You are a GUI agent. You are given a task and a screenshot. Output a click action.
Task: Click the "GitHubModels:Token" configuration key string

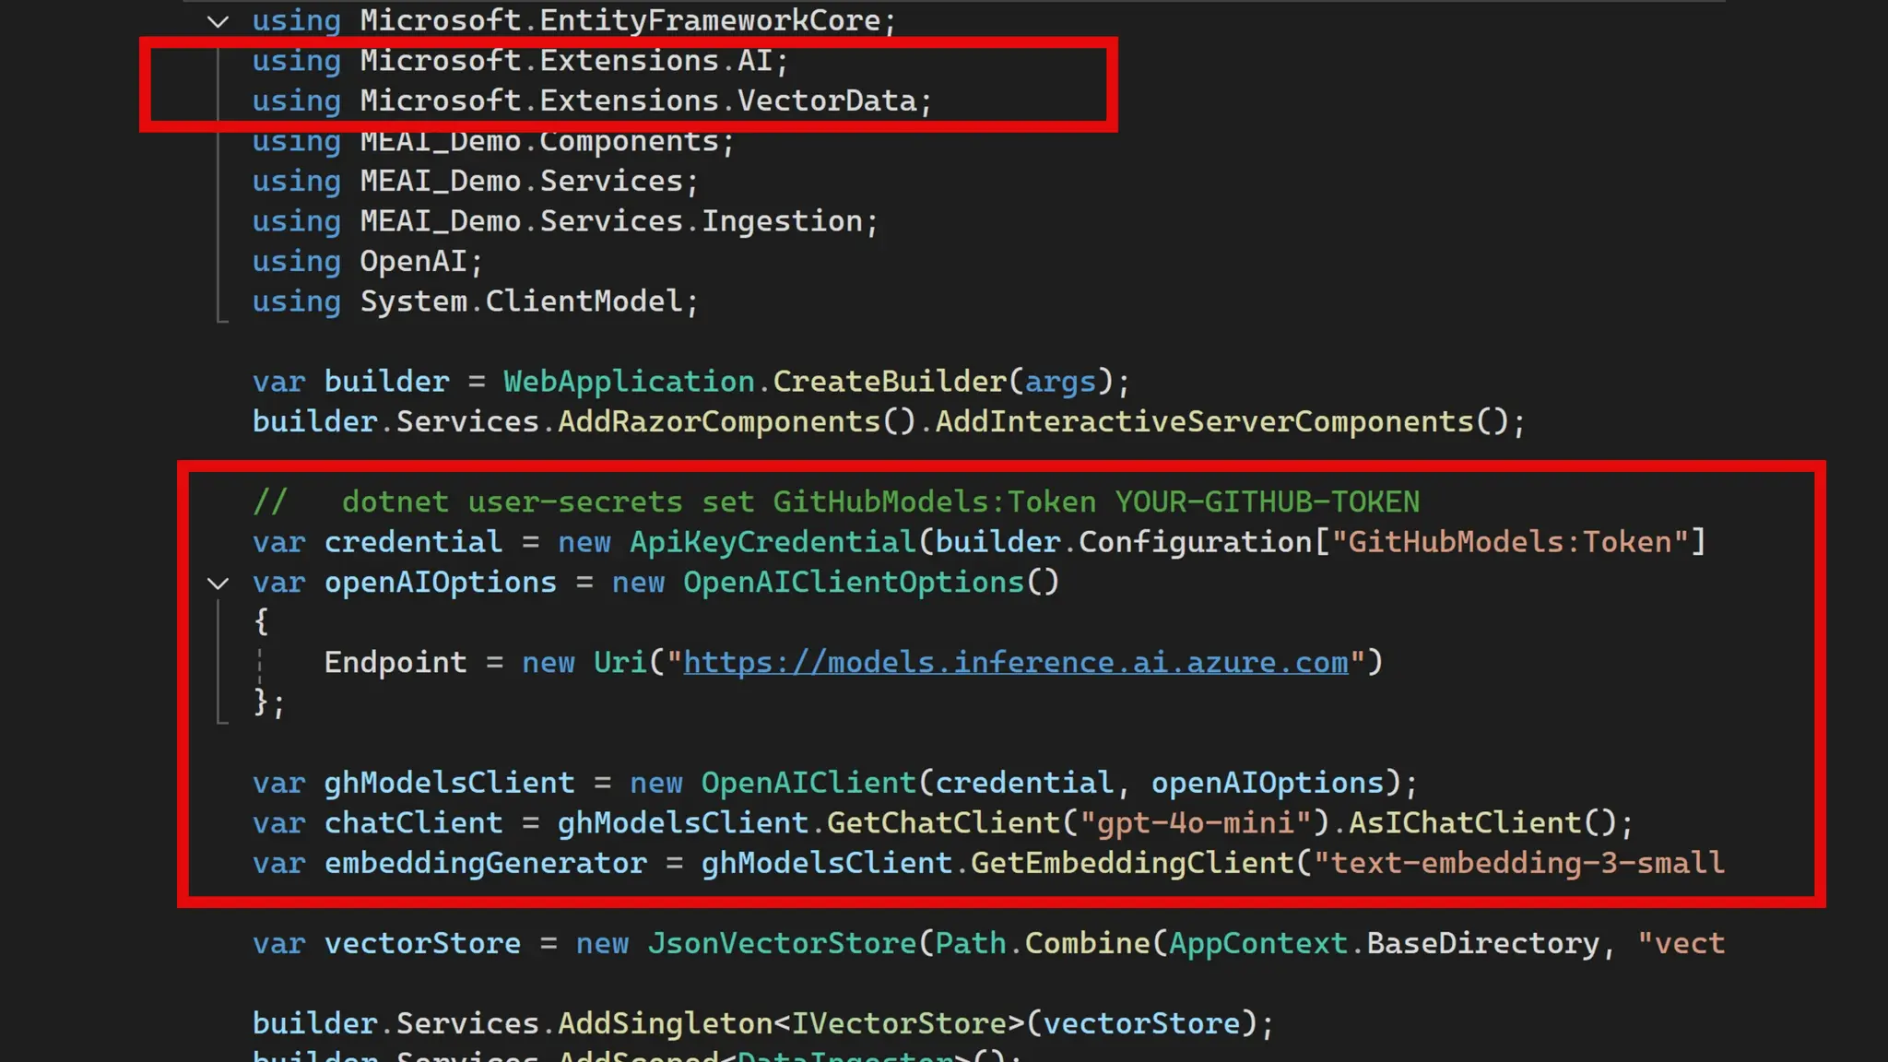[1510, 542]
